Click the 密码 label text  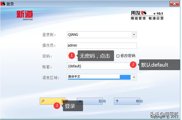tap(47, 56)
